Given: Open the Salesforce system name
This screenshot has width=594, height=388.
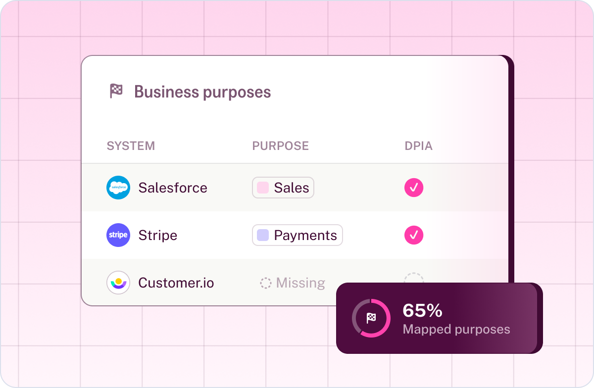Looking at the screenshot, I should [x=173, y=188].
